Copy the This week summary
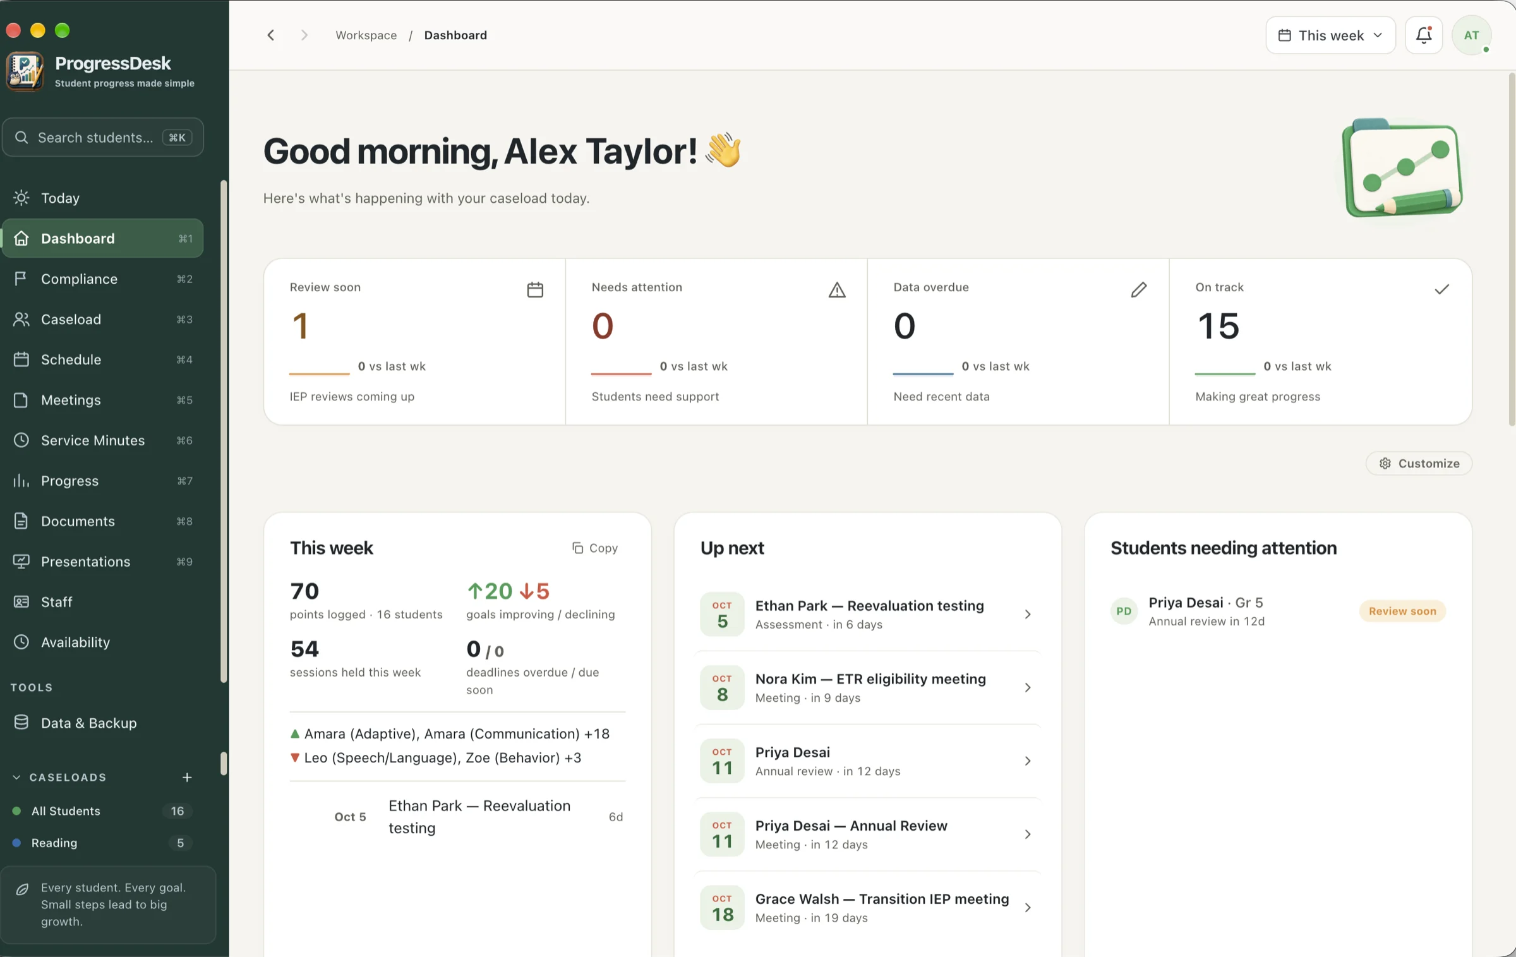Screen dimensions: 1516x957 tap(595, 548)
